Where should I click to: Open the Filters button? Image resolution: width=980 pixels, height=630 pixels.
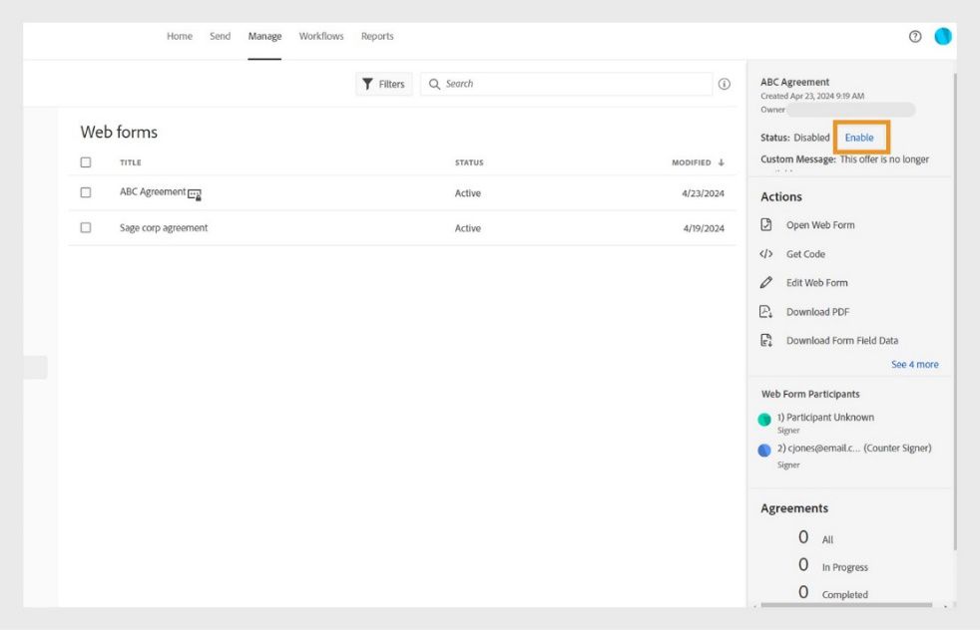(x=384, y=84)
